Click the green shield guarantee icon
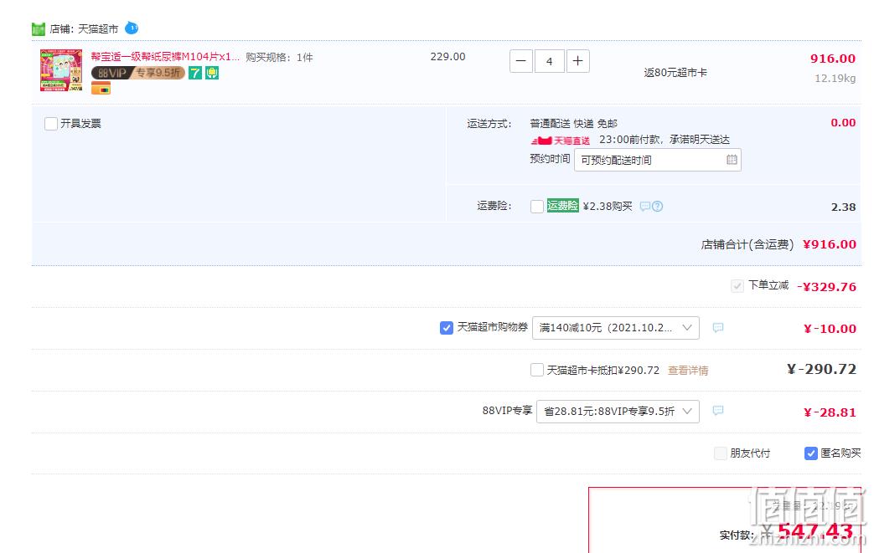874x553 pixels. [212, 73]
